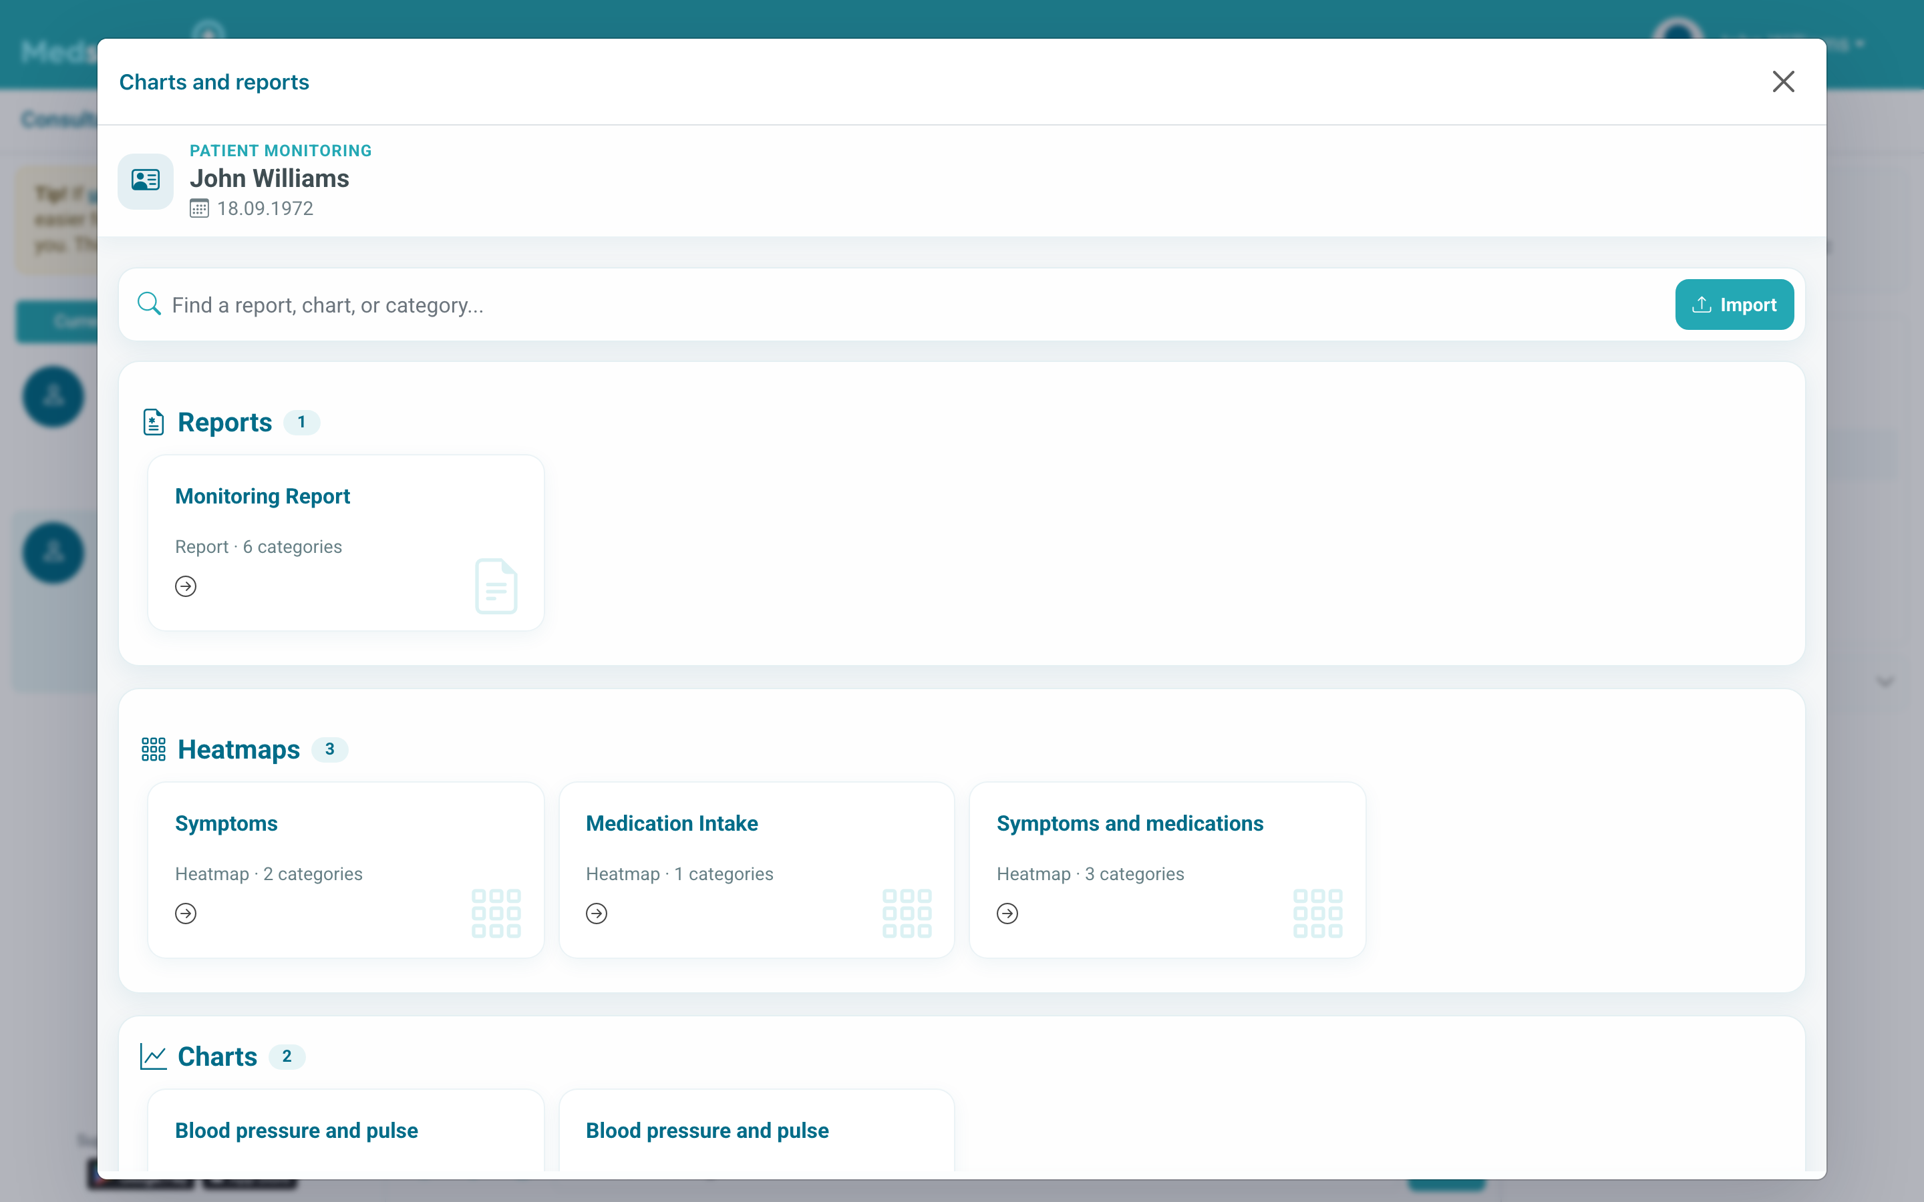
Task: Click the Heatmaps heading
Action: pos(238,749)
